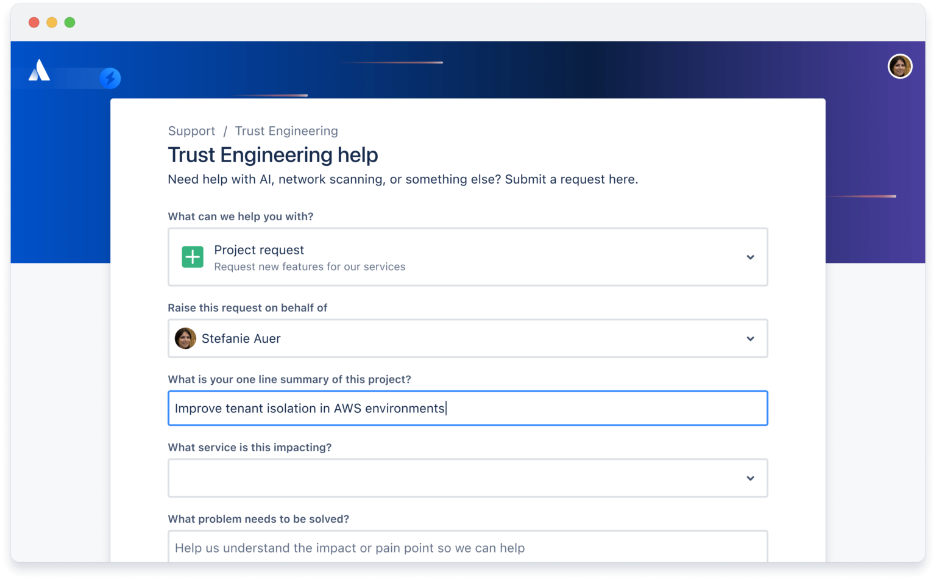Viewport: 936px width, 580px height.
Task: Click the 'What problem needs to be solved?' text area
Action: (467, 548)
